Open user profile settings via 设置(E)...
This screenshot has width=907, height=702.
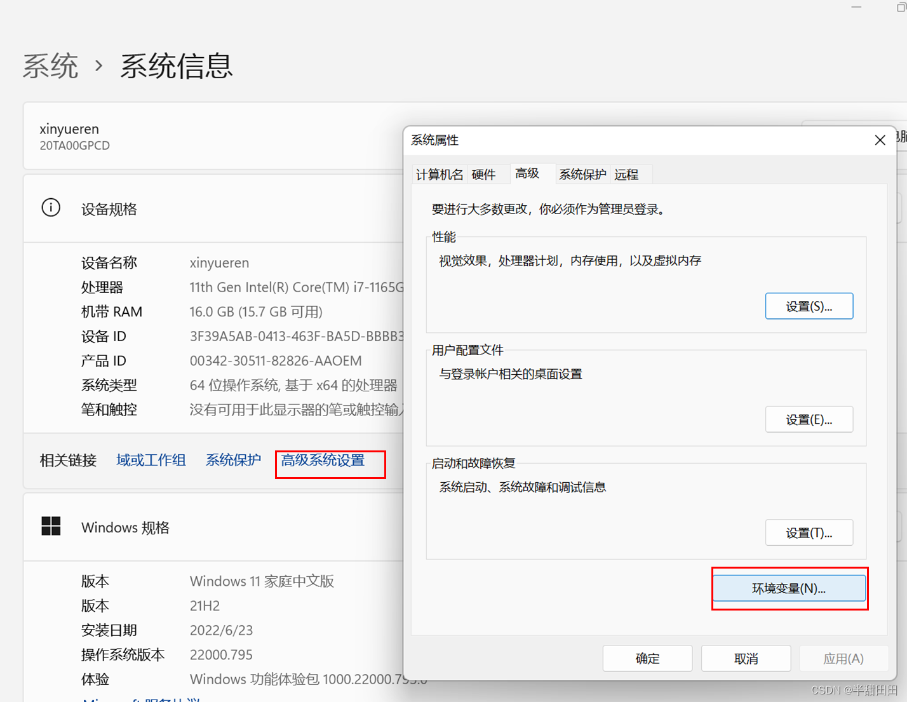pos(809,419)
